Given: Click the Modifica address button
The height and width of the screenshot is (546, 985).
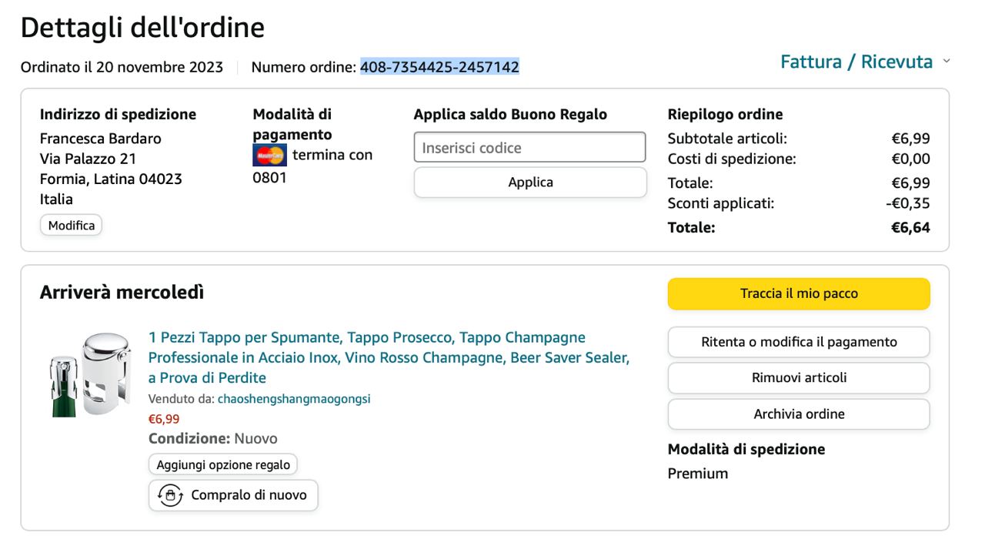Looking at the screenshot, I should [x=71, y=226].
